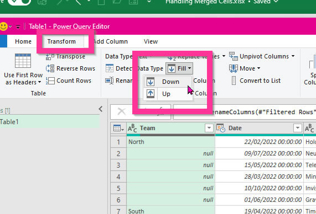
Task: Click date cell 28/03/2022 00:00:00
Action: [x=259, y=176]
